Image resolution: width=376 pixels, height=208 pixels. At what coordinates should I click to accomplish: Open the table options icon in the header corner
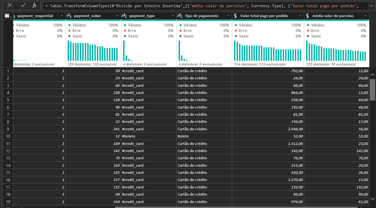coord(7,16)
